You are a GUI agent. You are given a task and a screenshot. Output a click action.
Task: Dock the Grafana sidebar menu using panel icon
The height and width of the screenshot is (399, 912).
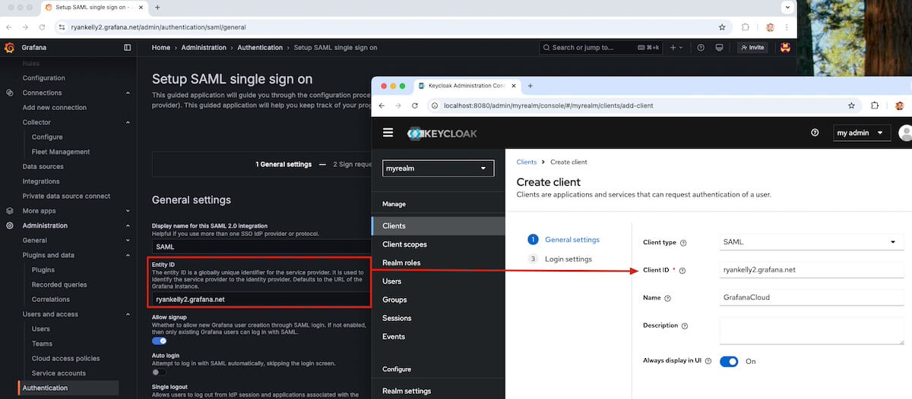coord(127,47)
